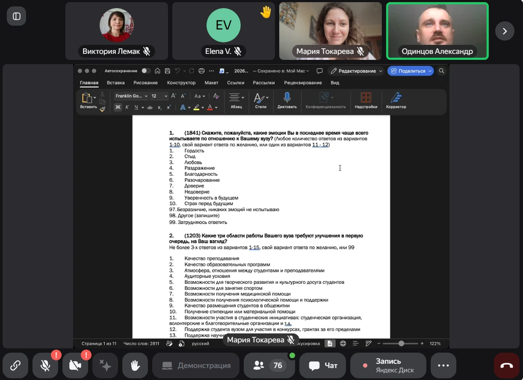Raise hand in the call toolbar
This screenshot has height=380, width=523.
(136, 365)
